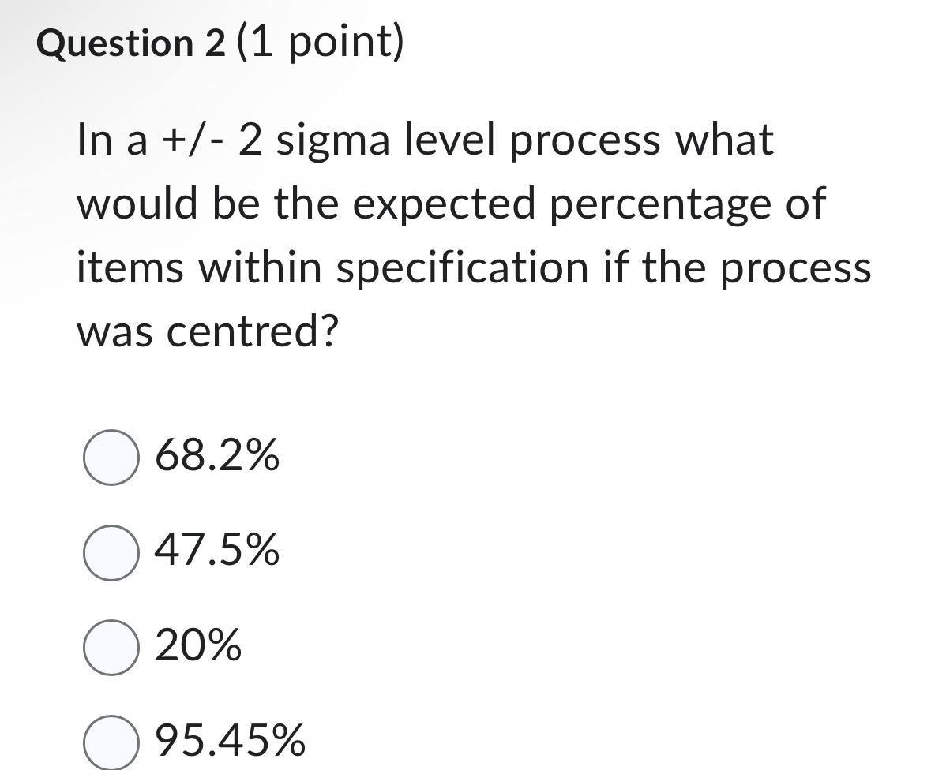Select the 68.2% radio button
The width and height of the screenshot is (931, 770).
click(111, 458)
